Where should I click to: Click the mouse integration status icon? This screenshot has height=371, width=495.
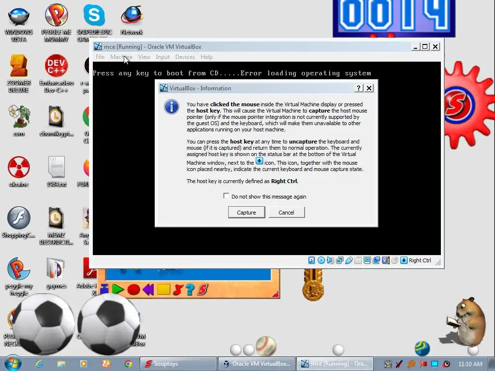click(394, 260)
